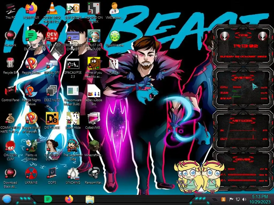Select the red fuzzy Chuzzle game shortcut
The image size is (274, 205).
(10, 150)
